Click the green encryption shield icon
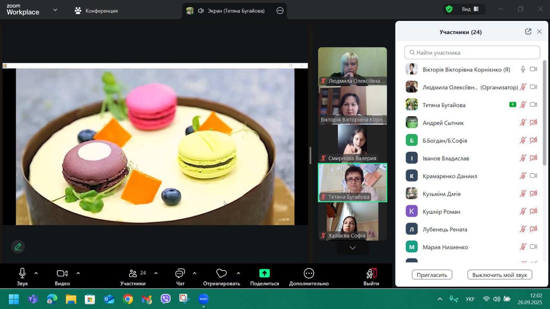This screenshot has width=550, height=309. [x=449, y=9]
